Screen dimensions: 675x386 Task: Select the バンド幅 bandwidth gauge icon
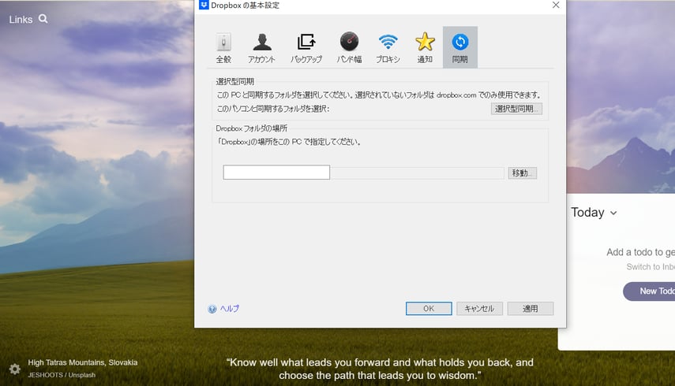pos(349,47)
